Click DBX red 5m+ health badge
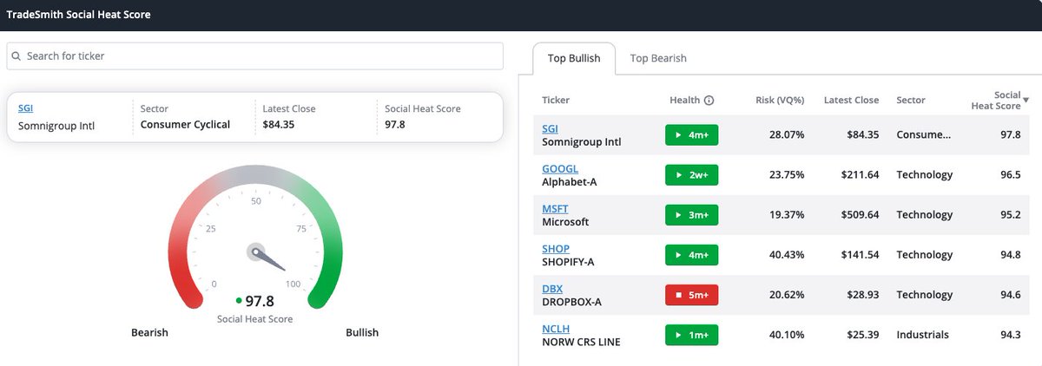This screenshot has height=366, width=1042. pos(691,295)
